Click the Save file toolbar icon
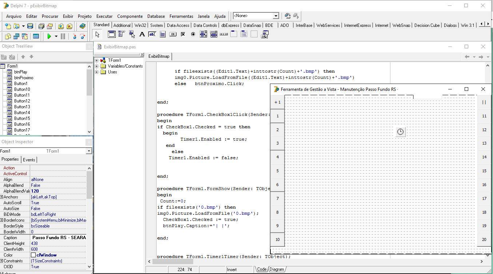The height and width of the screenshot is (274, 493). click(x=30, y=26)
